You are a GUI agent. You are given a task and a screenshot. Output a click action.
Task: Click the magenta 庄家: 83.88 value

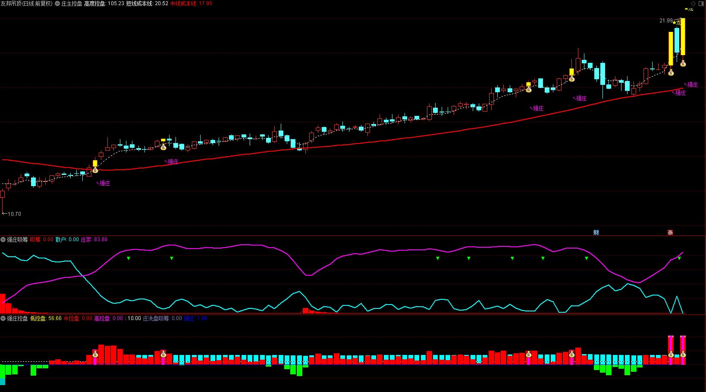(x=94, y=240)
